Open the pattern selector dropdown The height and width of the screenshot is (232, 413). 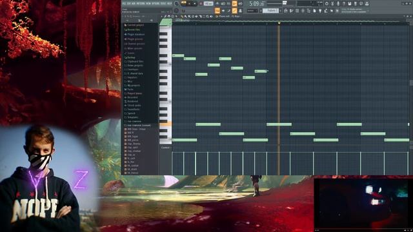click(x=270, y=11)
